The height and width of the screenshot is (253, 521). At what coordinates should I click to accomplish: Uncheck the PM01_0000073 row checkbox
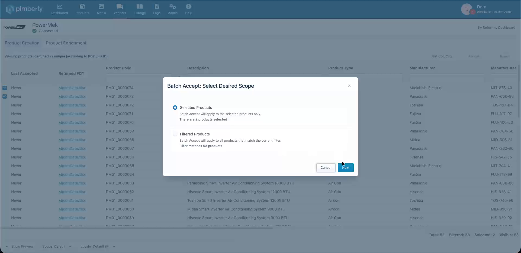[x=5, y=96]
